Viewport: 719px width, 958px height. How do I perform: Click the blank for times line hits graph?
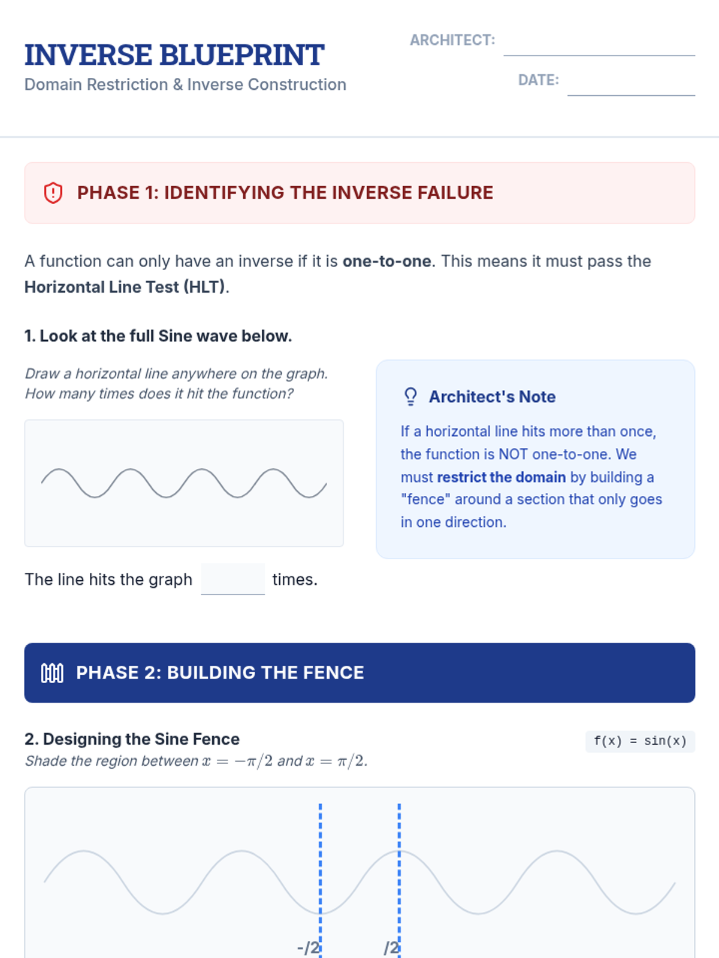coord(232,580)
